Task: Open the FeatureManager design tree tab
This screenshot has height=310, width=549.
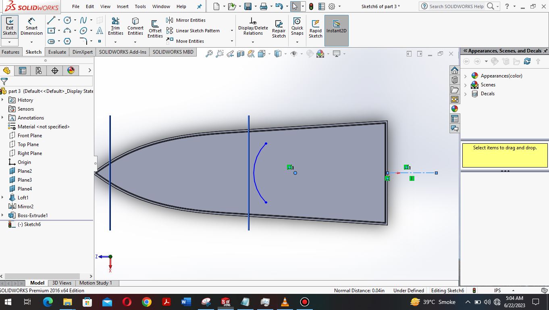Action: point(6,71)
